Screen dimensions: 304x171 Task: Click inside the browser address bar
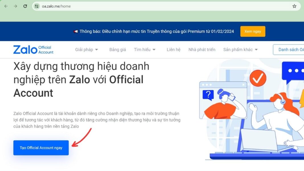coord(114,6)
